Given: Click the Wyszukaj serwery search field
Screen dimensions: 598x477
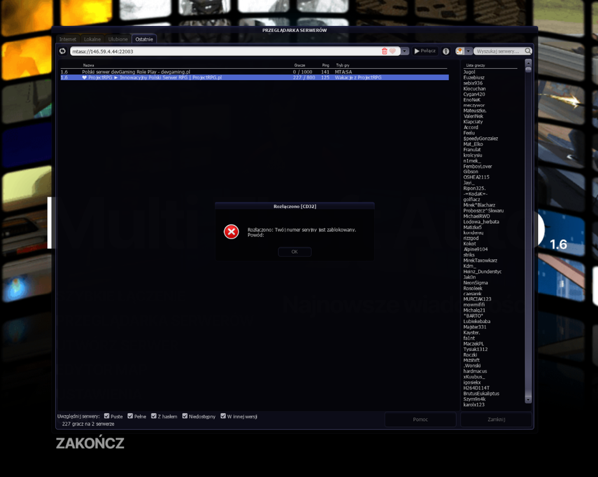Looking at the screenshot, I should (499, 51).
